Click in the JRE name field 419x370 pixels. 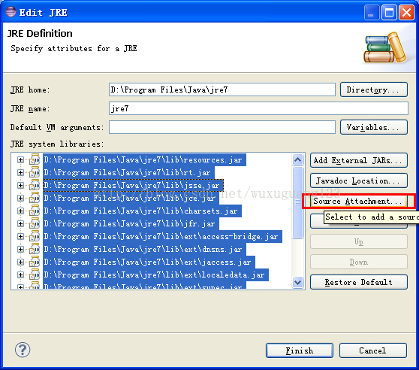[x=258, y=108]
